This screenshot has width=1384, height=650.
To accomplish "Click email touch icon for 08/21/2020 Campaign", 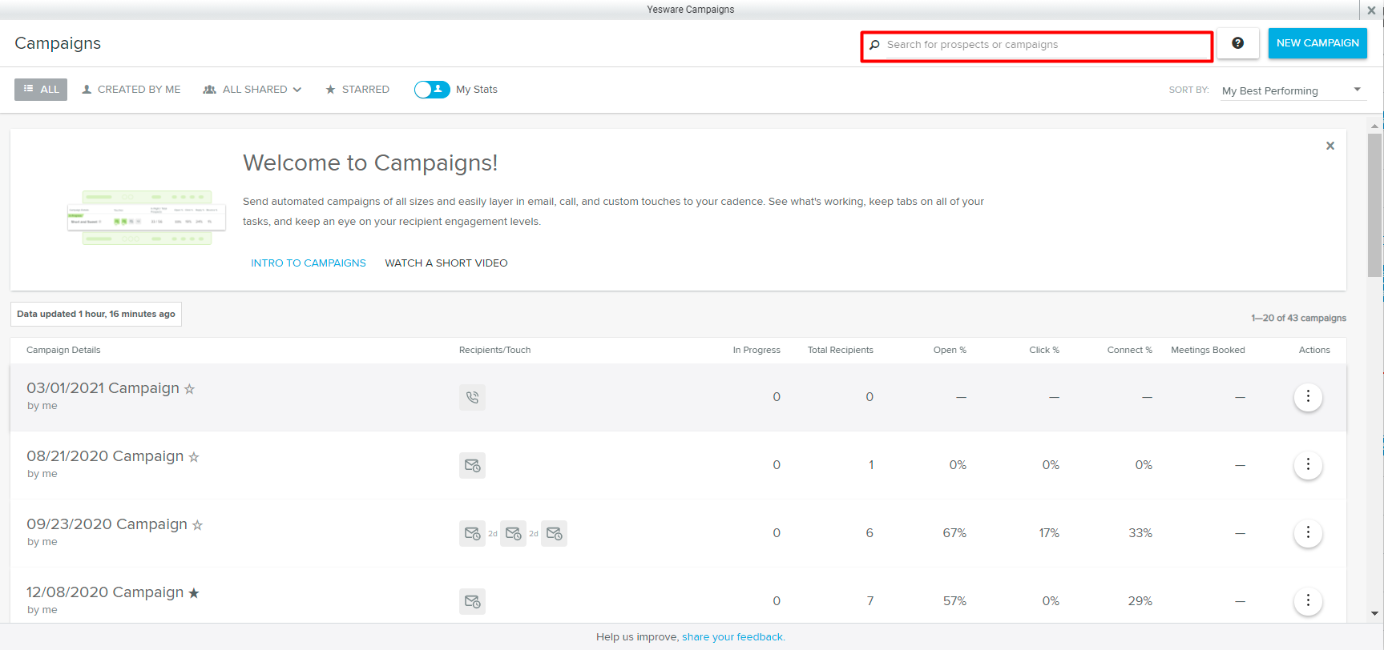I will [472, 465].
